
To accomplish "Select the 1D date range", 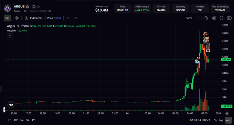I will tap(10, 120).
